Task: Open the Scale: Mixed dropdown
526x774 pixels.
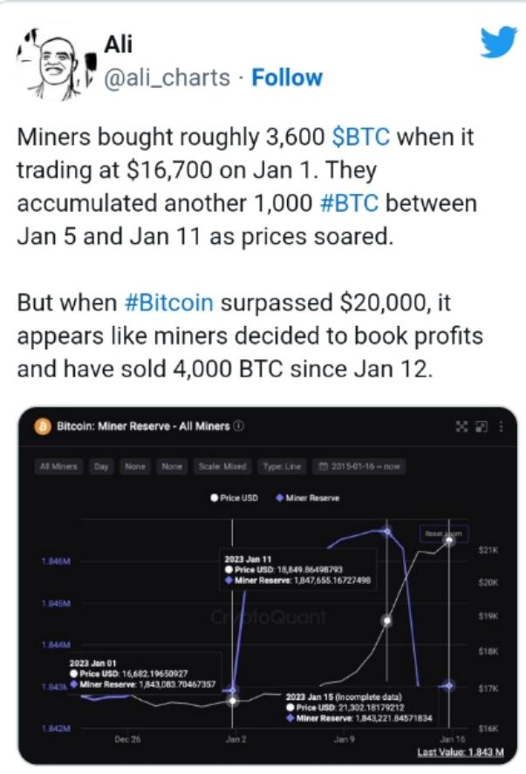Action: click(222, 466)
